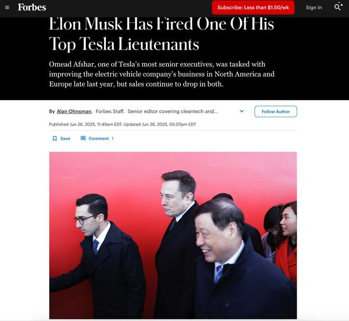The width and height of the screenshot is (349, 321).
Task: Open the Comment label link
Action: coord(99,138)
